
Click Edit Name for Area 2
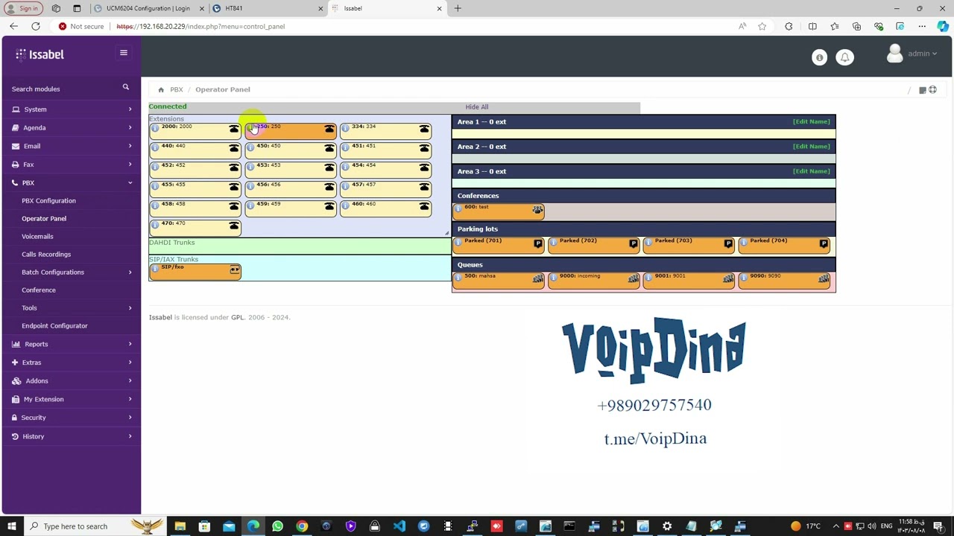click(x=811, y=146)
